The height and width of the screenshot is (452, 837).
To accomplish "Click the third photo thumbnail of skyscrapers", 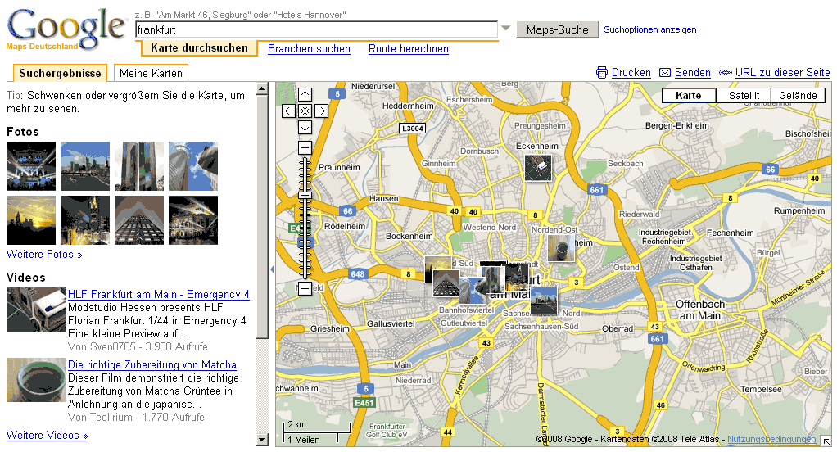I will 138,166.
